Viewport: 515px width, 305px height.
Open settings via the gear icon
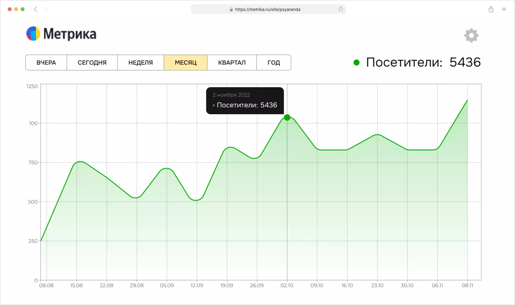tap(471, 35)
